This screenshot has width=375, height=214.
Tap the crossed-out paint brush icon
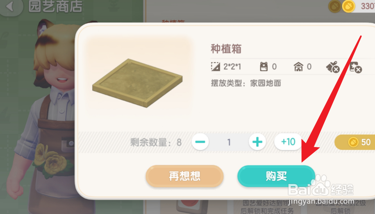pos(333,67)
